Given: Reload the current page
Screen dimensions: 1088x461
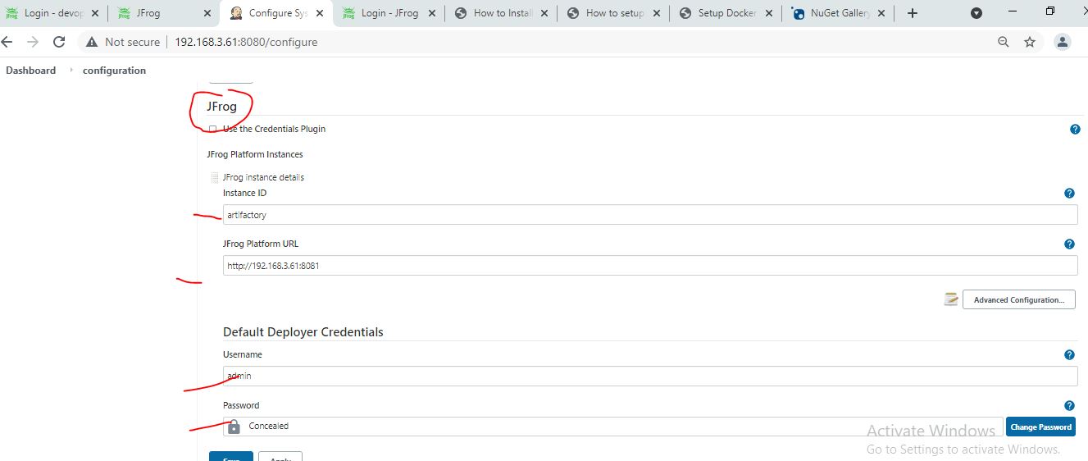Looking at the screenshot, I should (59, 42).
